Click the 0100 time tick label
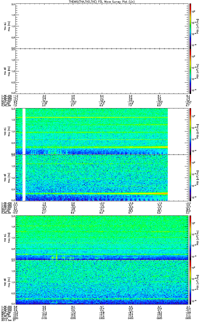 [44, 318]
